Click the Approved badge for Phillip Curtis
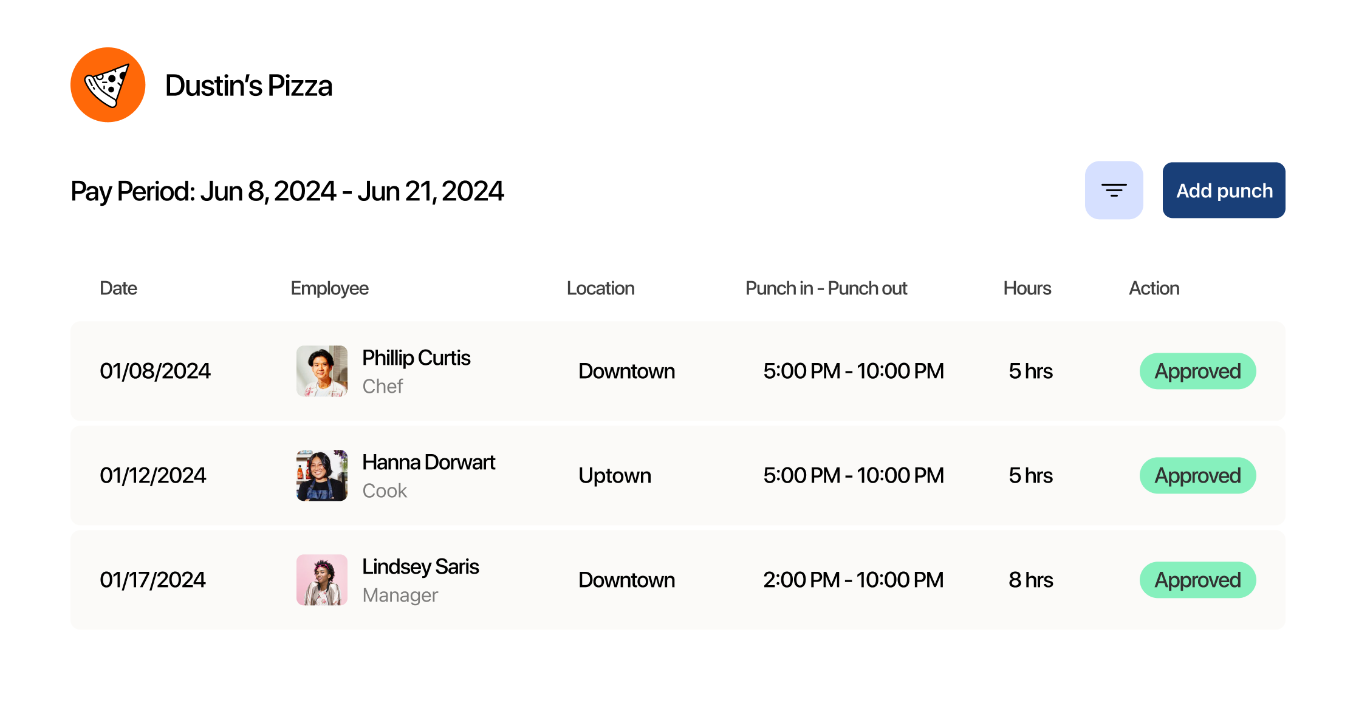The height and width of the screenshot is (709, 1356). [x=1197, y=371]
